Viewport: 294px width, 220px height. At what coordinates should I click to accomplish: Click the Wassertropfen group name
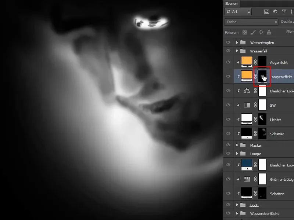click(262, 43)
